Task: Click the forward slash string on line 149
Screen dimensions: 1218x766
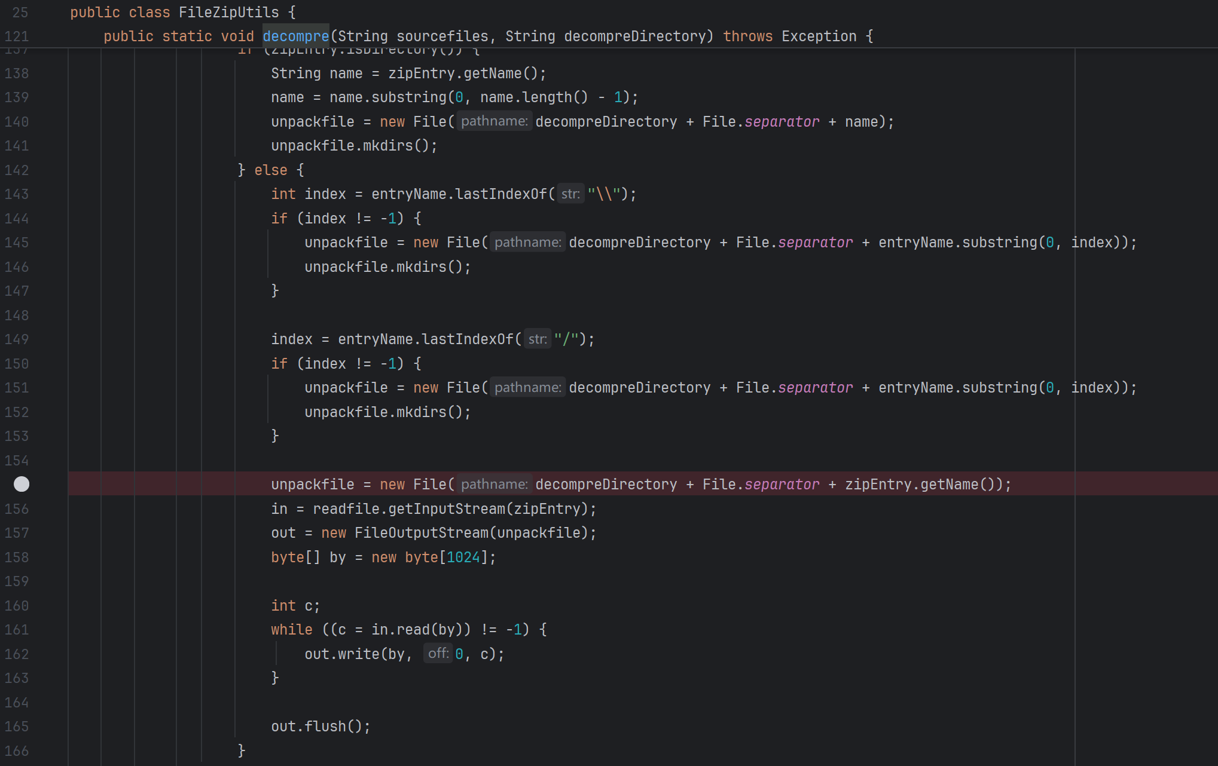Action: [x=566, y=339]
